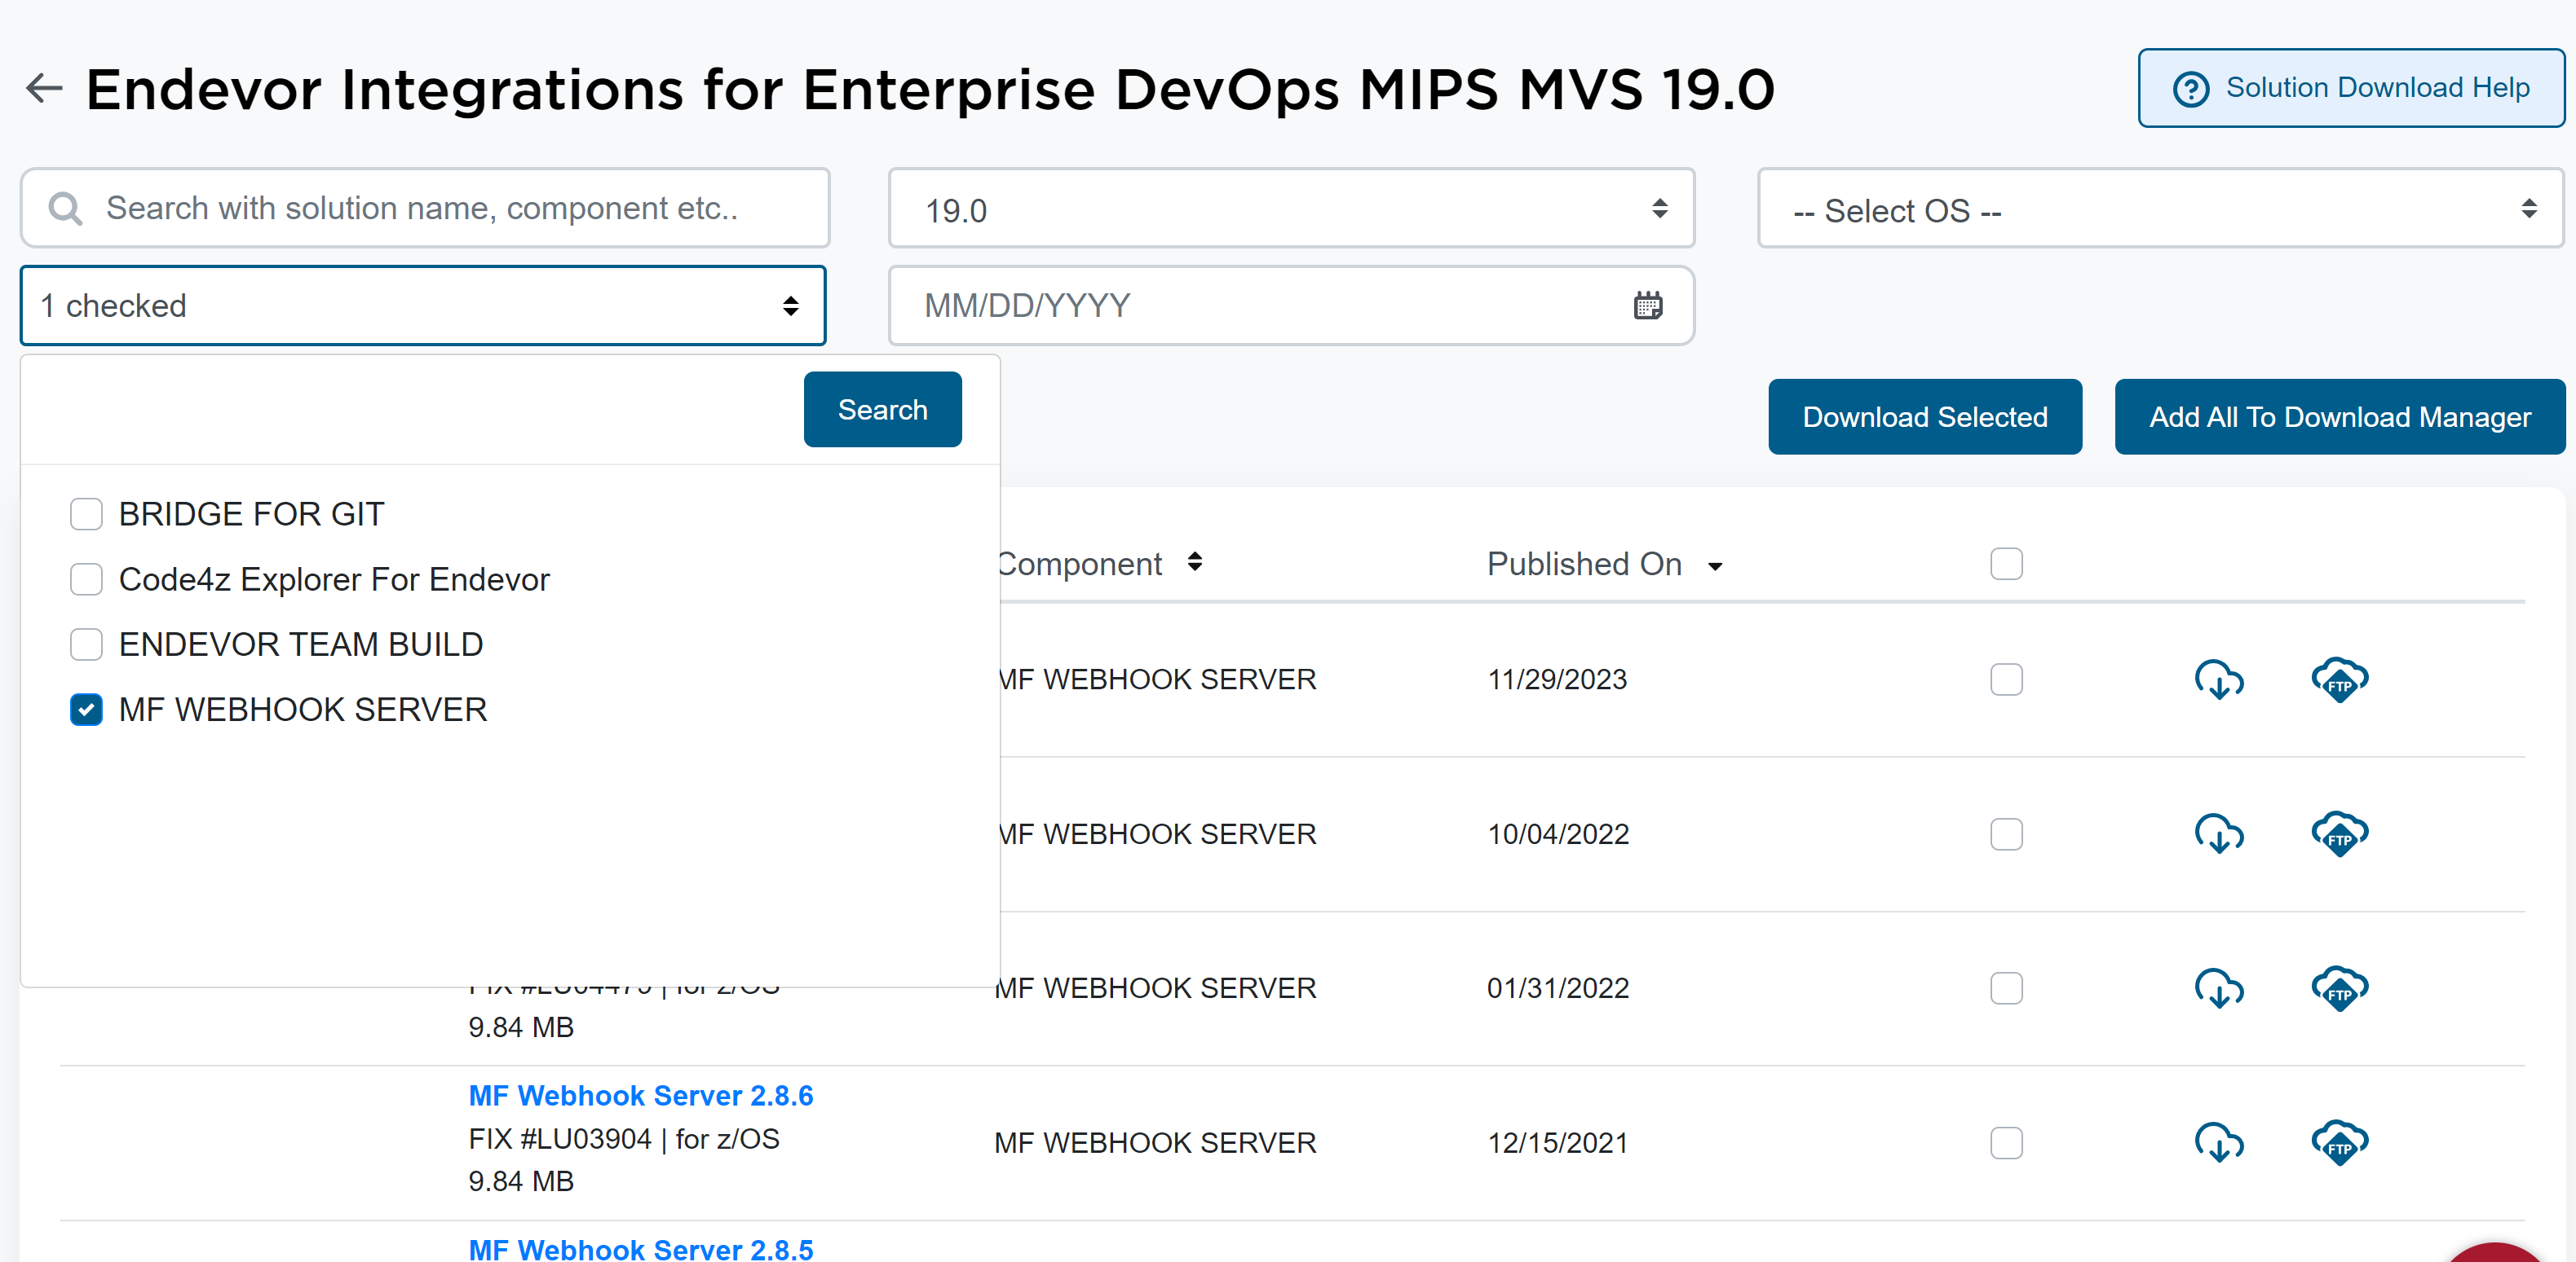This screenshot has height=1262, width=2576.
Task: Click the FTP cloud icon for 01/31/2022 row
Action: pos(2339,988)
